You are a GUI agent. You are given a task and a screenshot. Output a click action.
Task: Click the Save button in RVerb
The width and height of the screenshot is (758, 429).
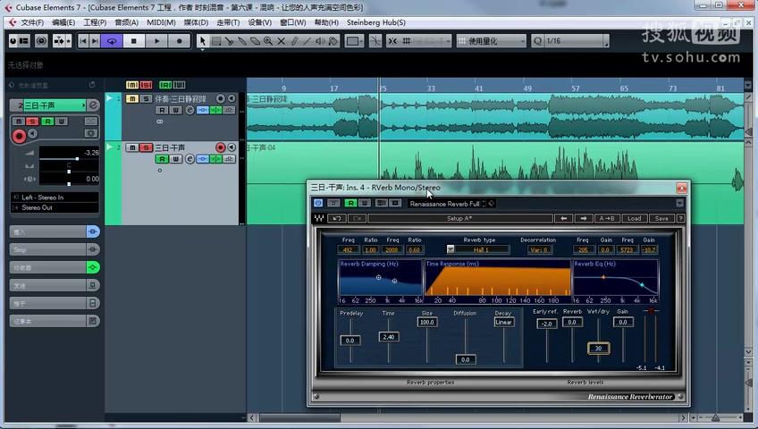click(x=661, y=218)
